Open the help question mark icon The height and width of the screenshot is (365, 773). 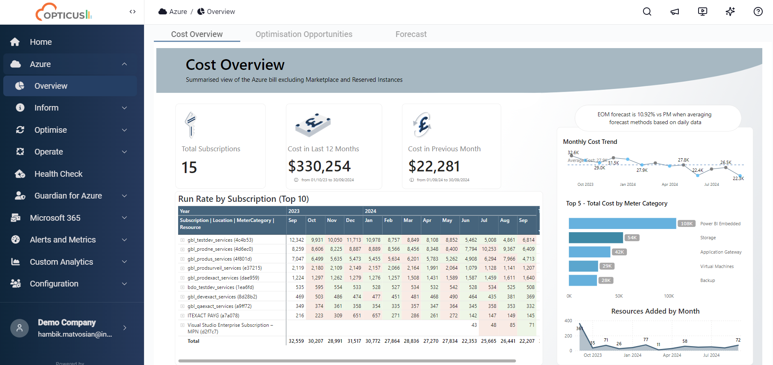point(758,12)
